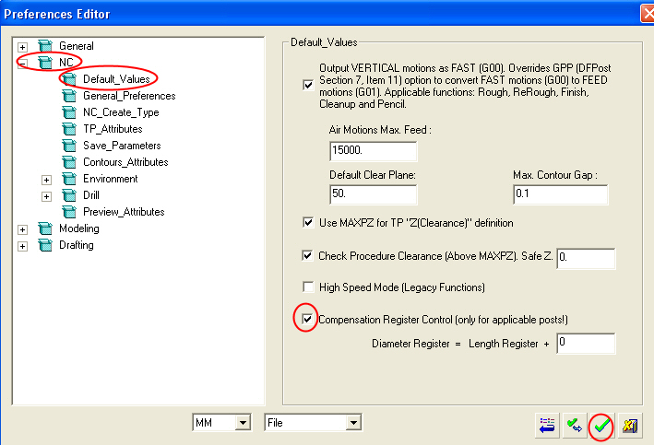
Task: Open the File dropdown
Action: 351,423
